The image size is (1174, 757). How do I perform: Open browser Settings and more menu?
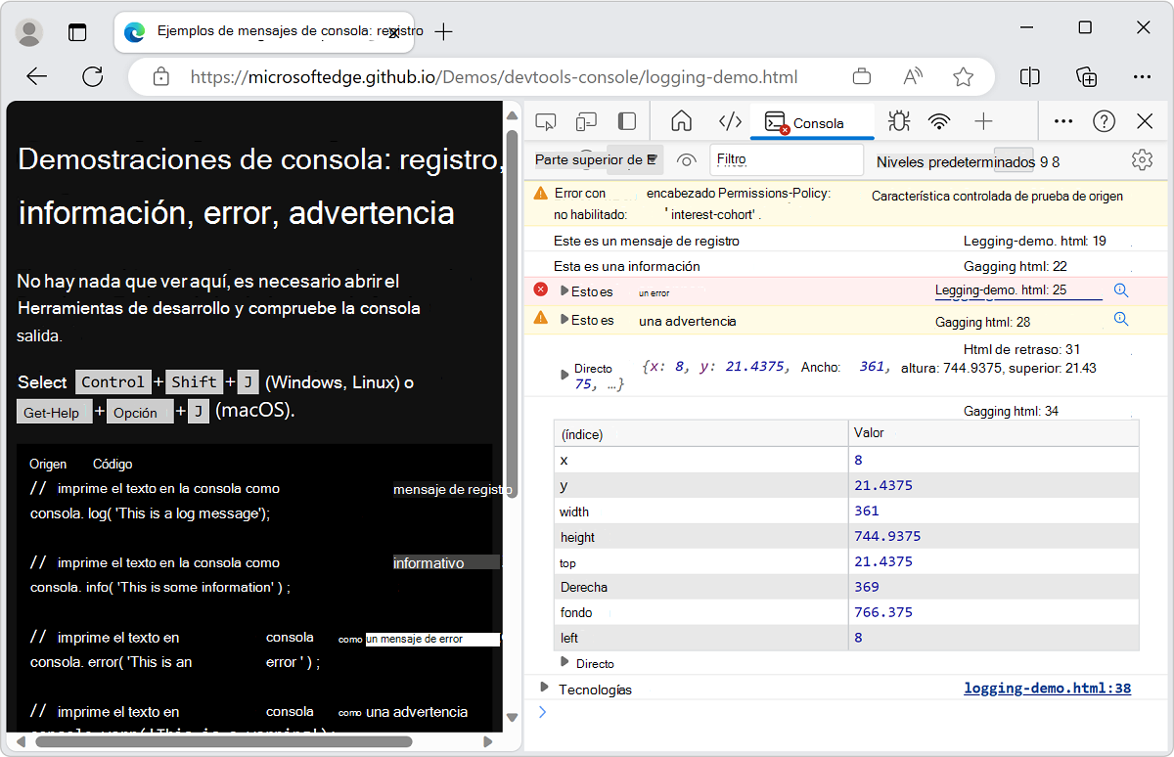pos(1142,76)
